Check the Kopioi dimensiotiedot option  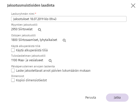pyautogui.click(x=13, y=80)
